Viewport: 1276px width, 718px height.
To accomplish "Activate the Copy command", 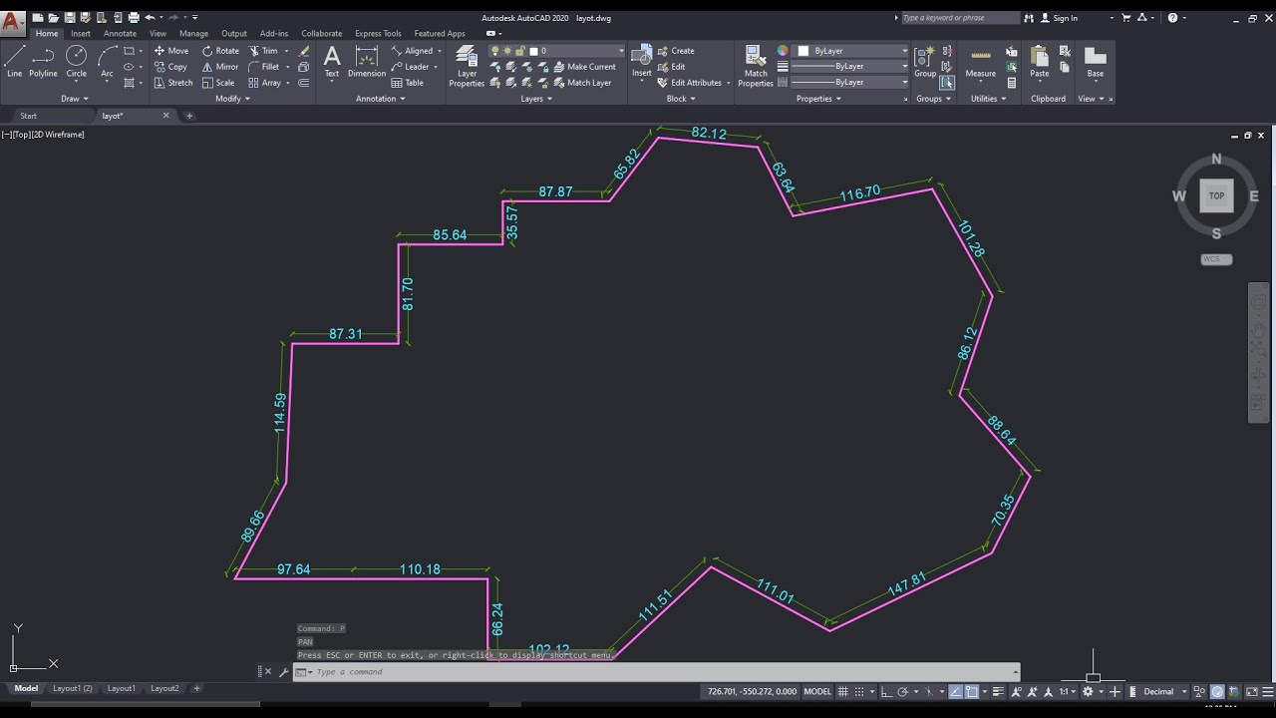I will pyautogui.click(x=170, y=67).
